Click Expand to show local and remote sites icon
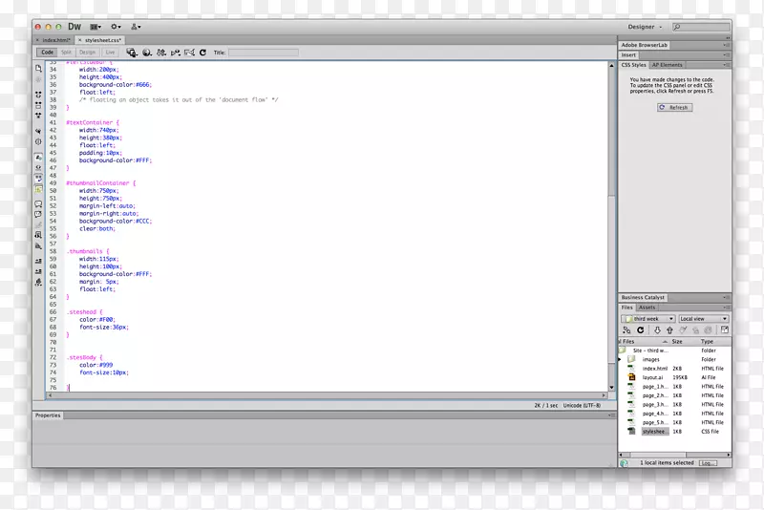This screenshot has height=510, width=764. (725, 330)
